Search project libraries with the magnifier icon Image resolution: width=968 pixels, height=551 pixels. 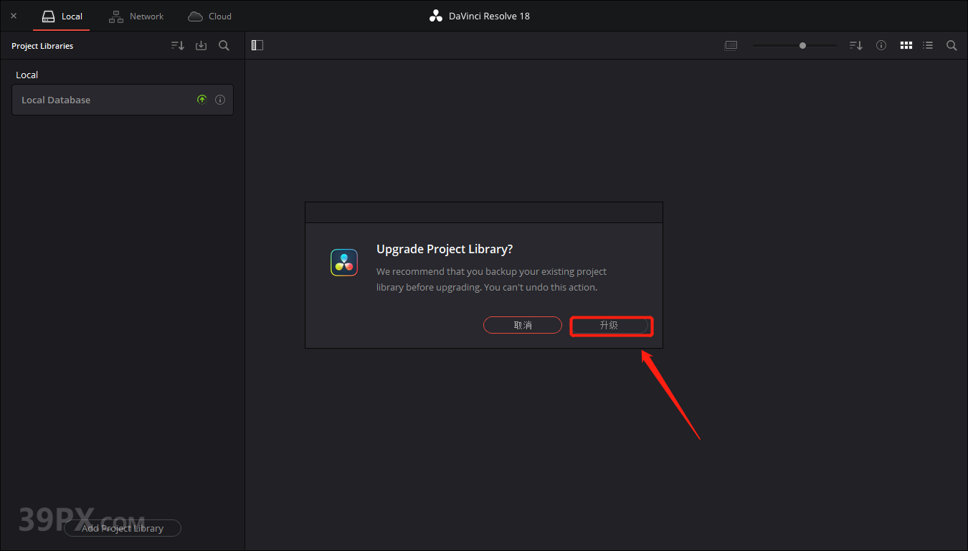click(224, 45)
